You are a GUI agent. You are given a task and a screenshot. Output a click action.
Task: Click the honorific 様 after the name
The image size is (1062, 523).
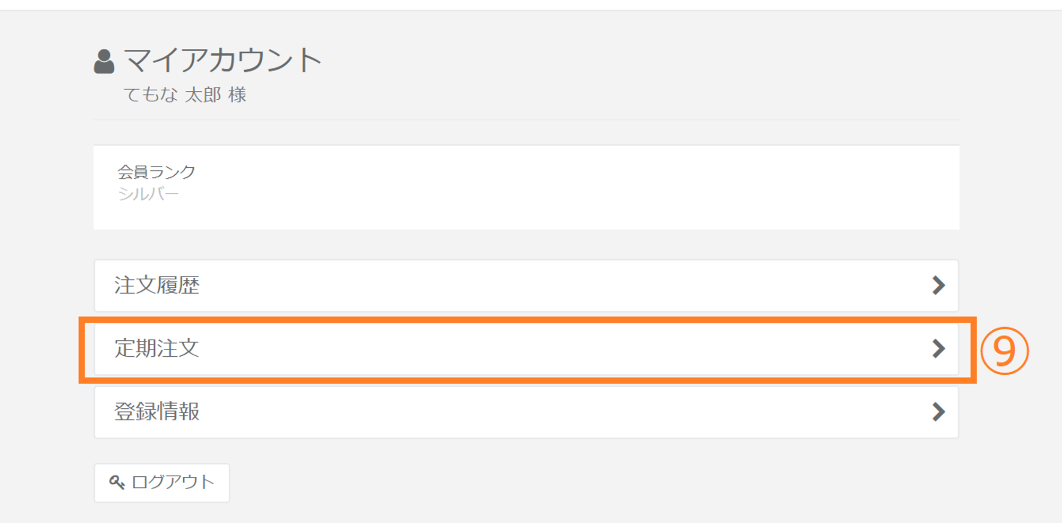[x=237, y=95]
